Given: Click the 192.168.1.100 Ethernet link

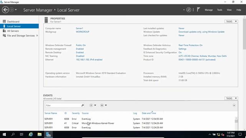Looking at the screenshot, I should [x=89, y=60].
